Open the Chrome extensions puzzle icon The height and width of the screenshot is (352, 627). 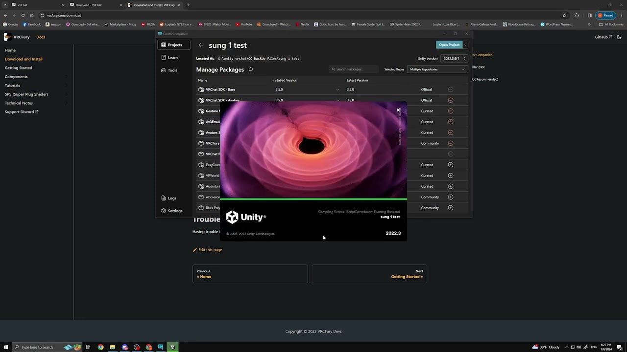click(x=577, y=15)
